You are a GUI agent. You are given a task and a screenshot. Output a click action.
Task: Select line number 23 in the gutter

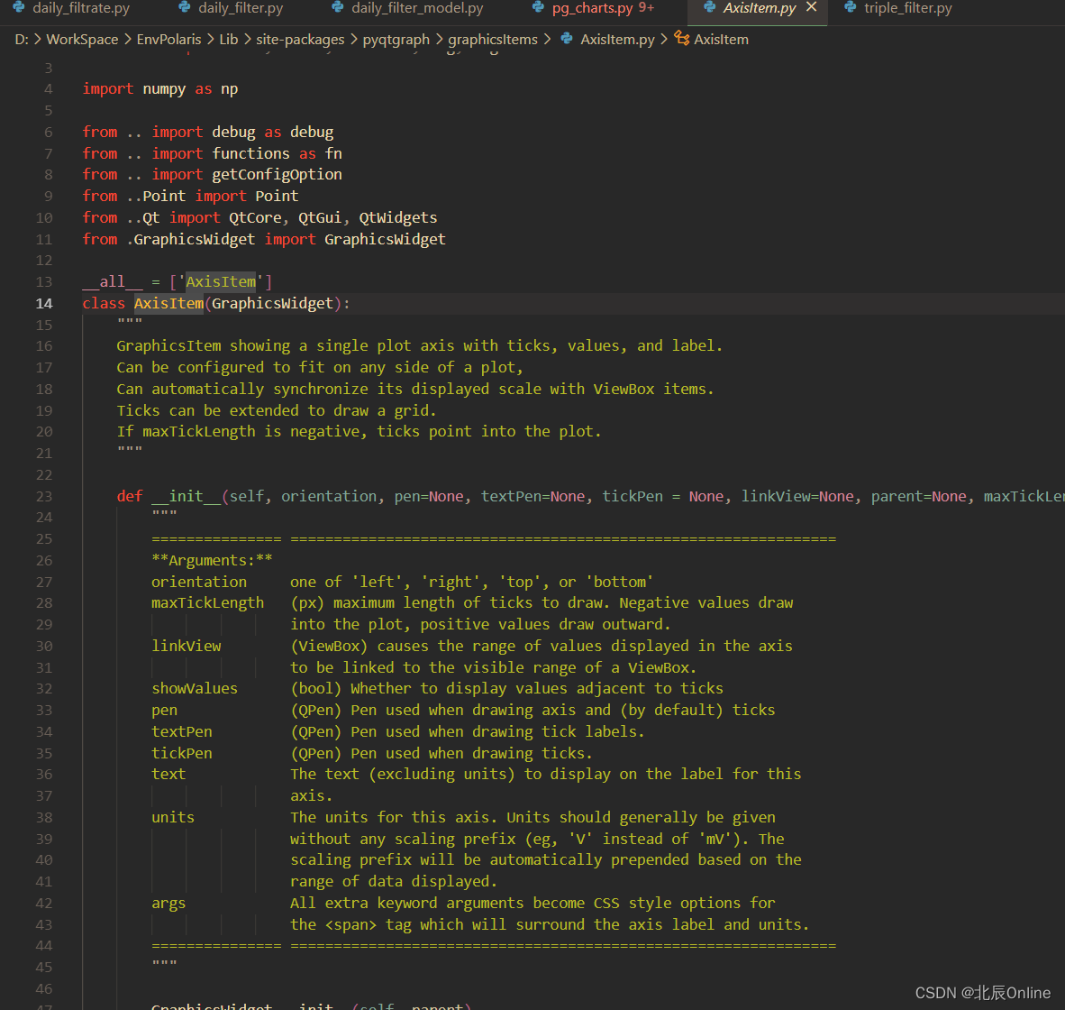pyautogui.click(x=44, y=497)
